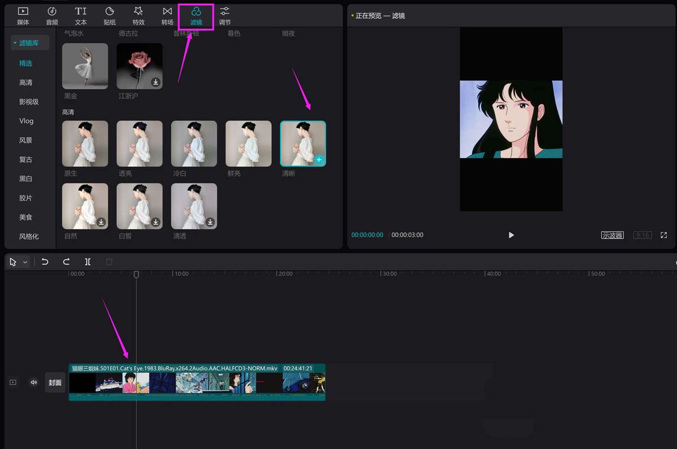Open the 特效 effects tab

[x=138, y=16]
